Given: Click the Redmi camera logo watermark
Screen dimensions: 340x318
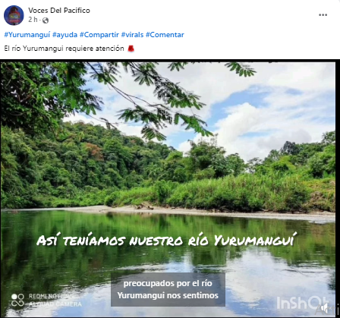Looking at the screenshot, I should click(17, 300).
